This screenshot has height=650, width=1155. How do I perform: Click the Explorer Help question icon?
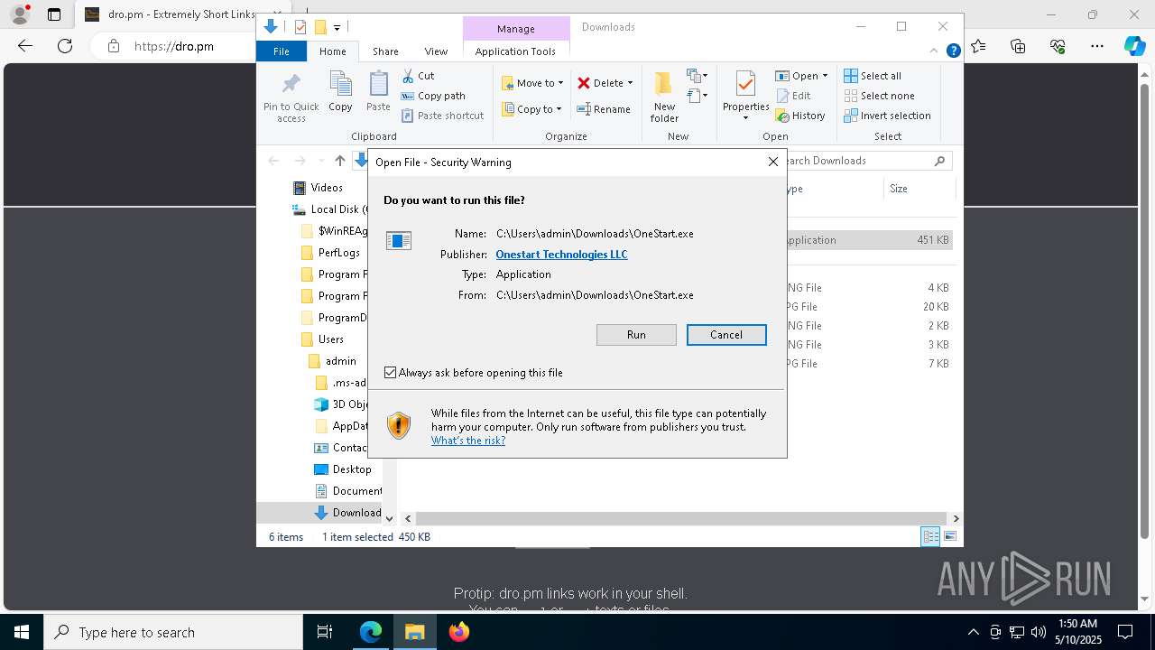point(953,51)
